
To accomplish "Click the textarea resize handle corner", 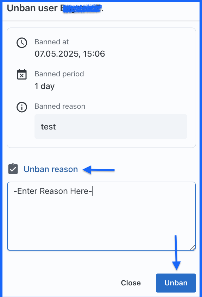I will pyautogui.click(x=192, y=248).
